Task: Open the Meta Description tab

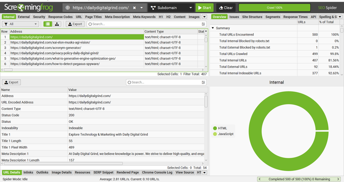Action: coord(117,17)
